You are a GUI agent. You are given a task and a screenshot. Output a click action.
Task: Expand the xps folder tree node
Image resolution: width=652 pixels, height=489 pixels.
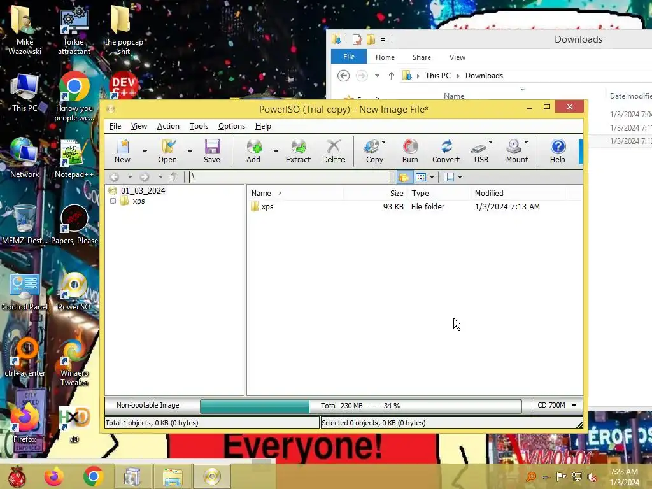click(x=113, y=201)
